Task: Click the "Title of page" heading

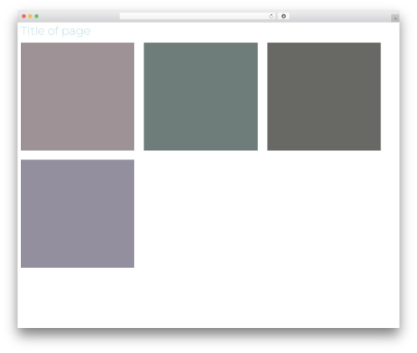Action: pos(56,31)
